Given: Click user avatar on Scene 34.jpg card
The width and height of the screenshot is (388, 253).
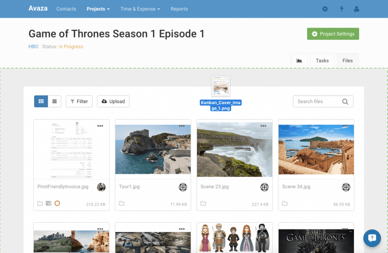Looking at the screenshot, I should pyautogui.click(x=346, y=187).
